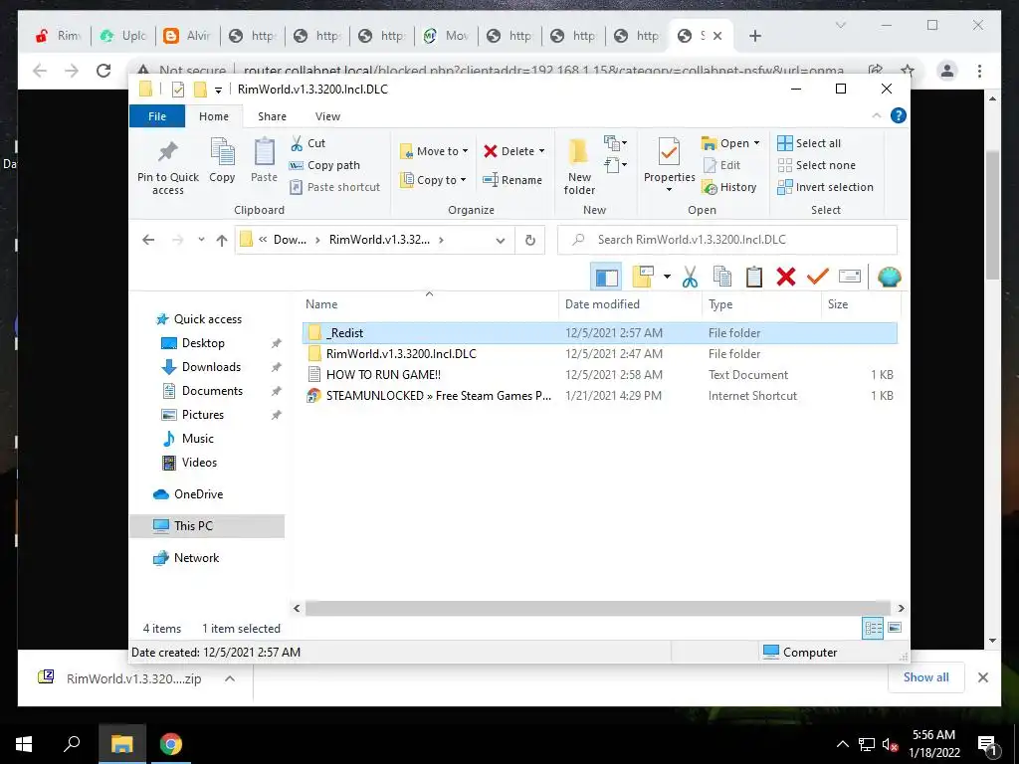Expand the New item dropdown in ribbon
The image size is (1019, 764).
pyautogui.click(x=615, y=143)
